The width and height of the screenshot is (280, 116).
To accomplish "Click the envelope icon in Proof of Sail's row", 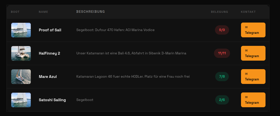I will pos(246,27).
